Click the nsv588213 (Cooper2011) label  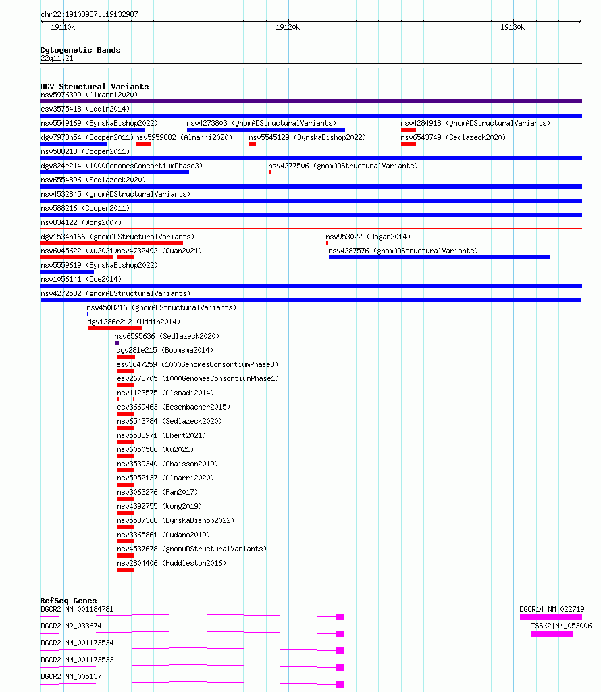pyautogui.click(x=85, y=151)
